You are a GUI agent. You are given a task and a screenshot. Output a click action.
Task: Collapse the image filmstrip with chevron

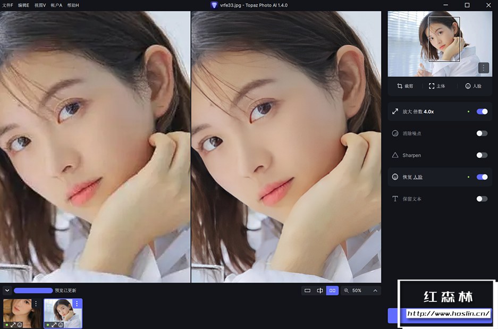pos(7,290)
